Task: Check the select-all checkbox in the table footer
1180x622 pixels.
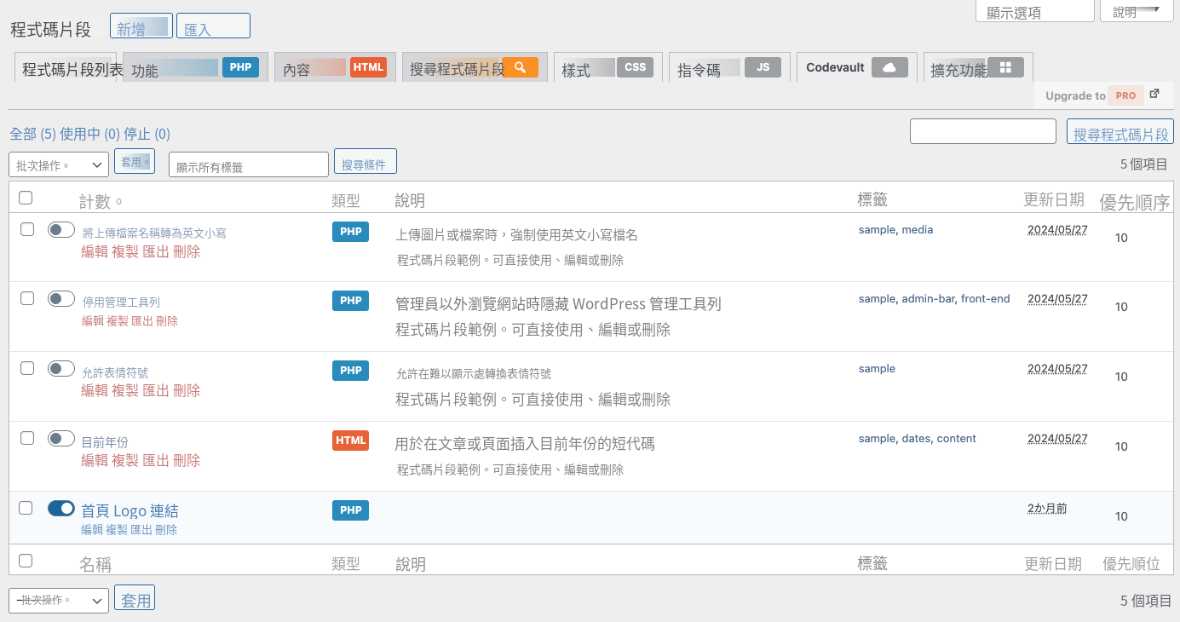Action: pos(26,561)
